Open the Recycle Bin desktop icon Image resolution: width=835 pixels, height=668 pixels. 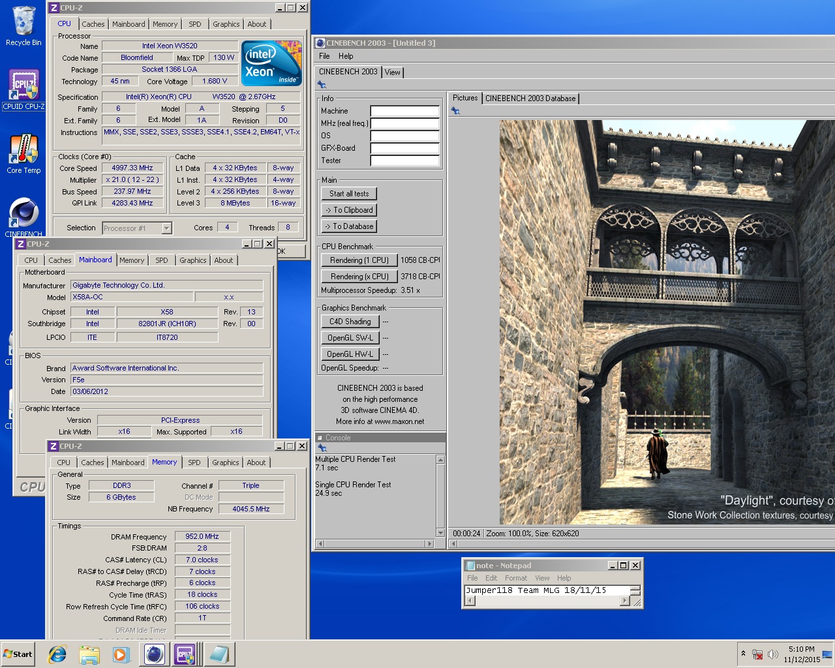pyautogui.click(x=23, y=26)
